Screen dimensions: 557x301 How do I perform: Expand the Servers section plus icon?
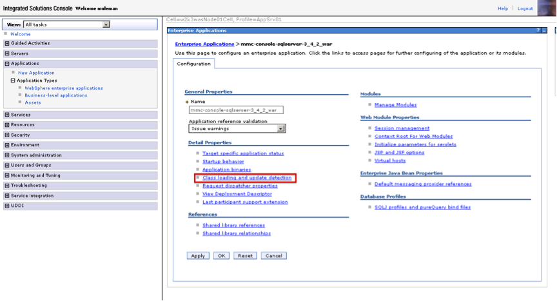pos(7,53)
